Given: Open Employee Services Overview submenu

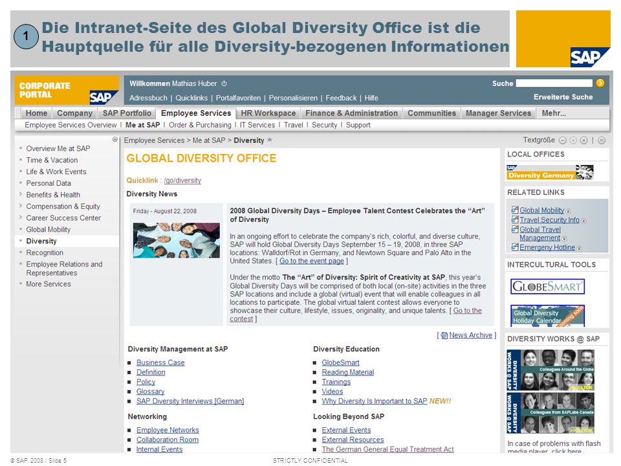Looking at the screenshot, I should point(71,125).
